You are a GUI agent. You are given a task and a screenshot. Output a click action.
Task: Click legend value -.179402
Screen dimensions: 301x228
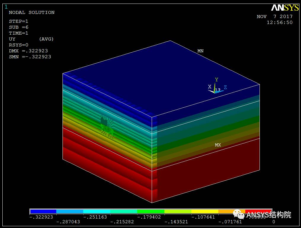pyautogui.click(x=149, y=217)
